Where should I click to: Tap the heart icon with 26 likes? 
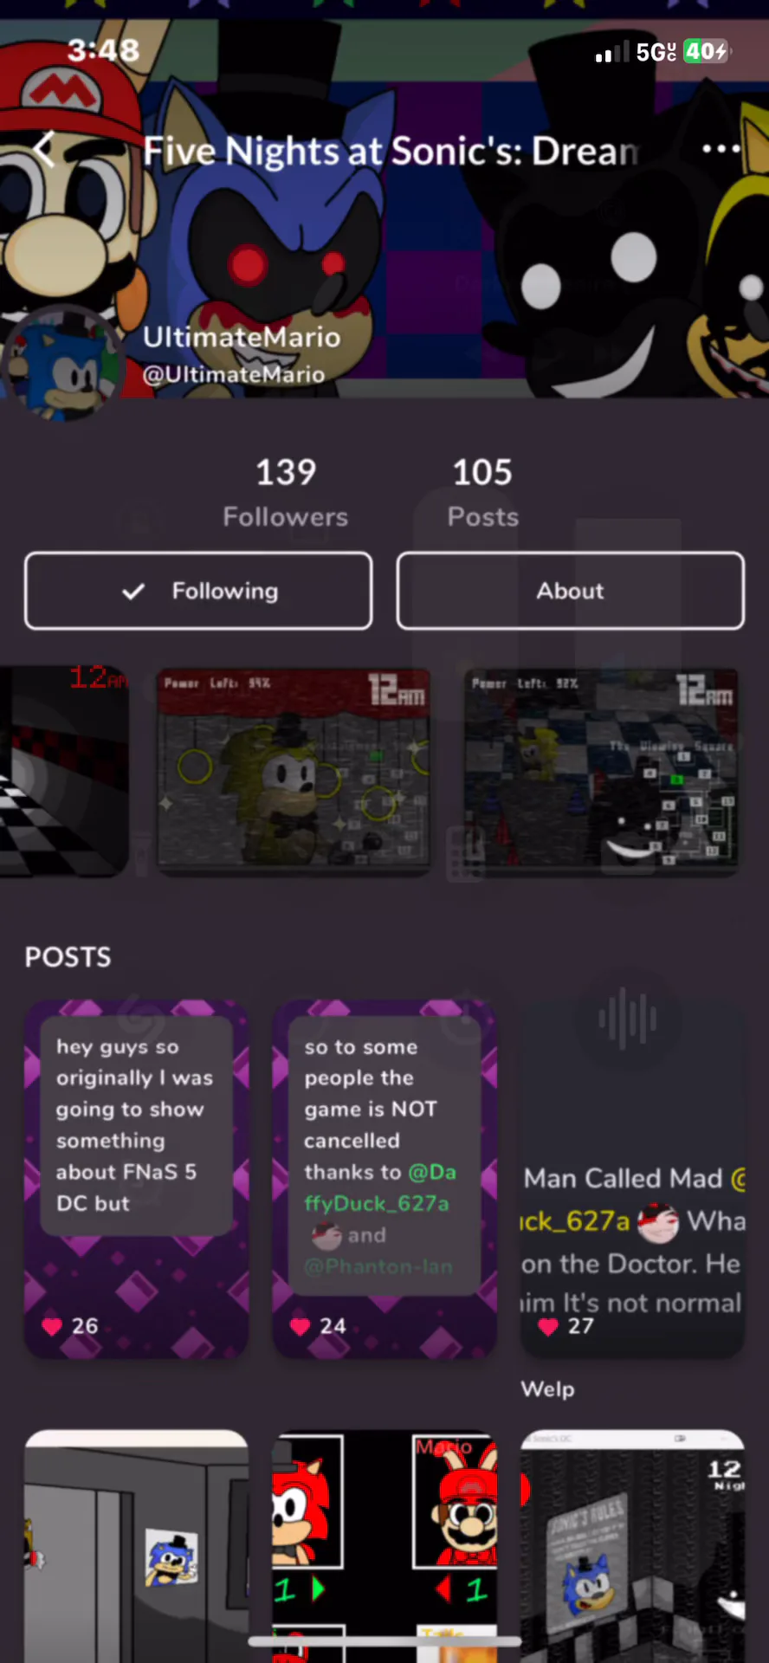(52, 1326)
